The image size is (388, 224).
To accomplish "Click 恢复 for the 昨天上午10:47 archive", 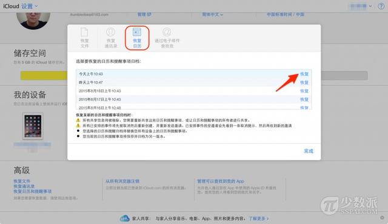I will [x=304, y=83].
